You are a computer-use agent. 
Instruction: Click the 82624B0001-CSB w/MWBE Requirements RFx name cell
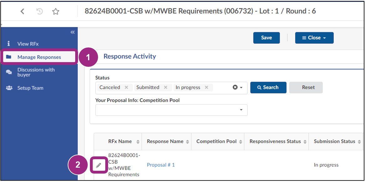pos(124,165)
